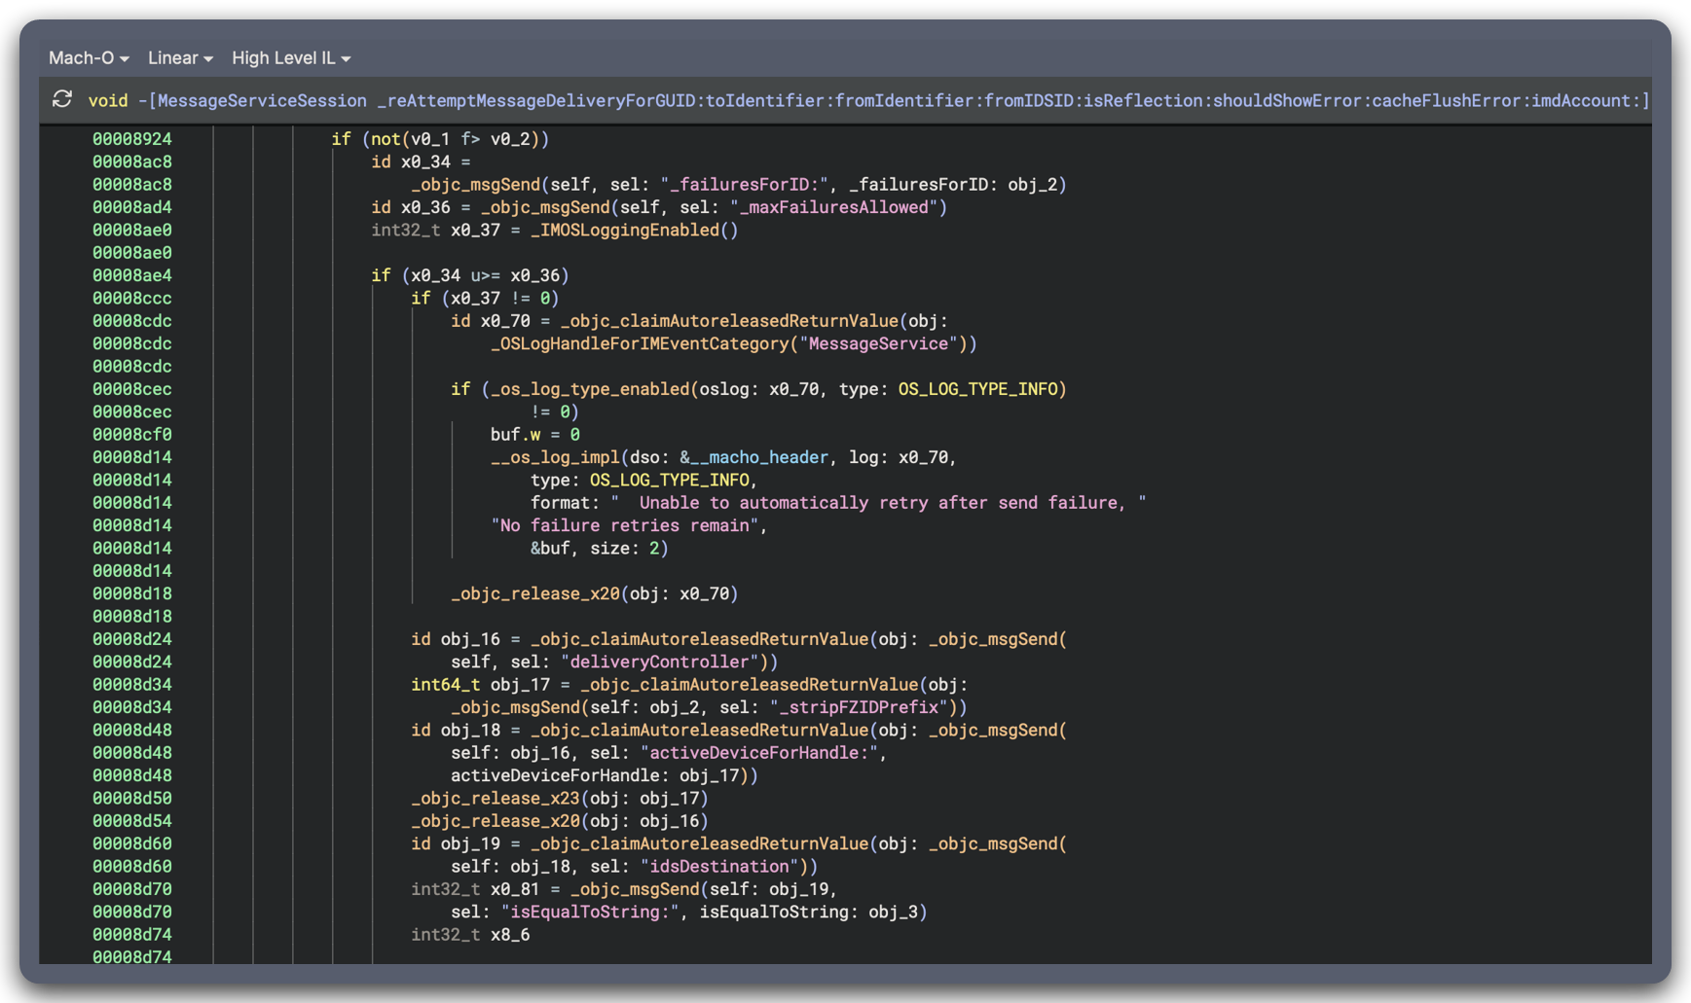Click variable x8_6 declaration
This screenshot has height=1003, width=1691.
[x=510, y=935]
